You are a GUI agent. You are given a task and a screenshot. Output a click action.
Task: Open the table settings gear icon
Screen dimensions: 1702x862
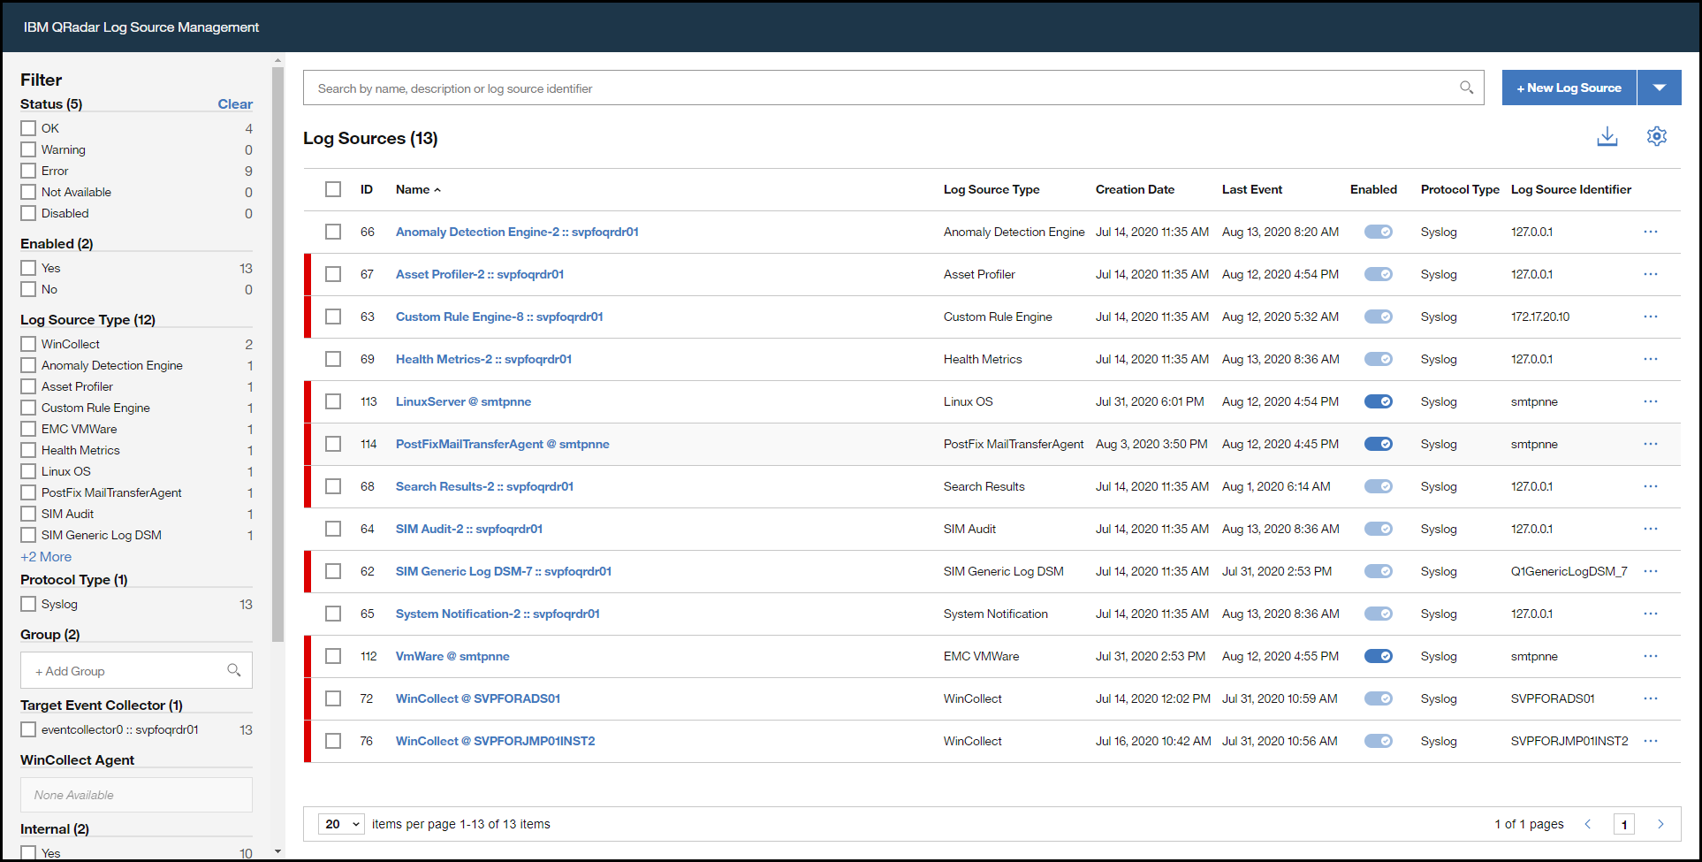[x=1657, y=136]
